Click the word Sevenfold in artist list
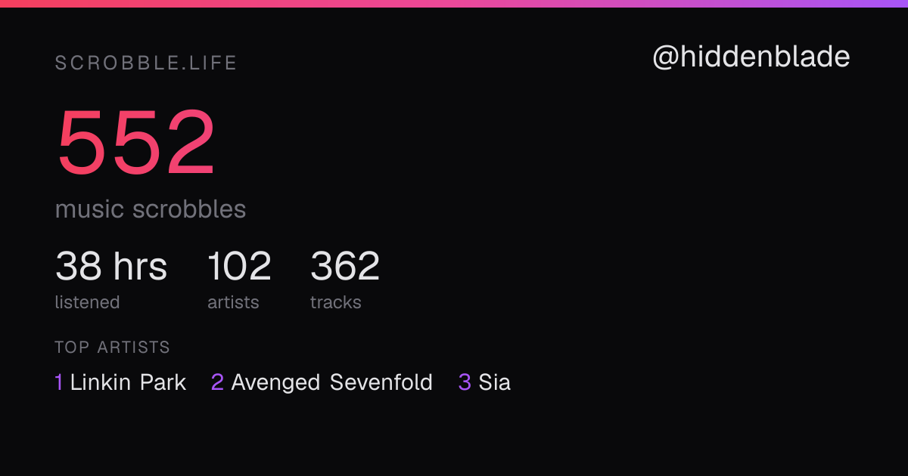The height and width of the screenshot is (476, 908). point(381,382)
